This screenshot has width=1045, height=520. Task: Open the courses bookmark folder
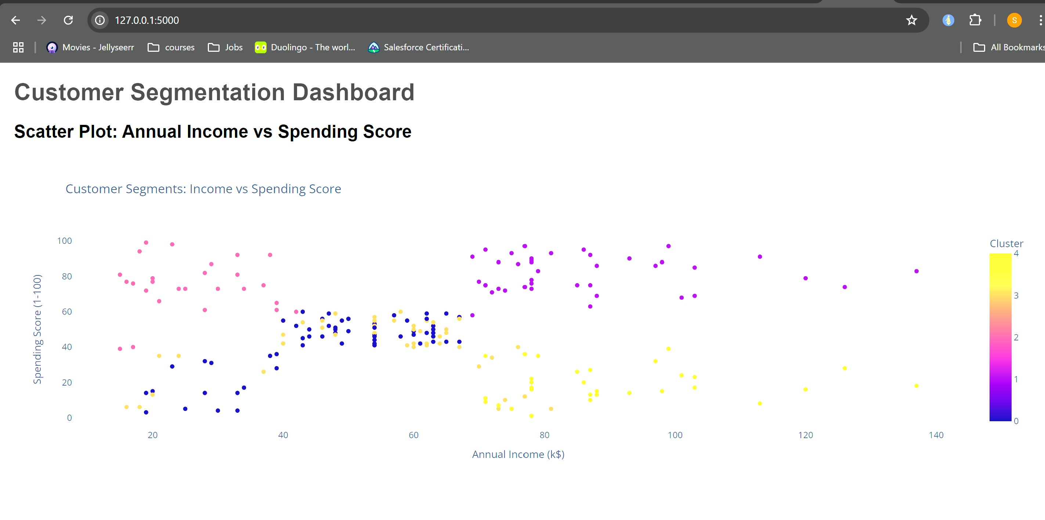(171, 47)
